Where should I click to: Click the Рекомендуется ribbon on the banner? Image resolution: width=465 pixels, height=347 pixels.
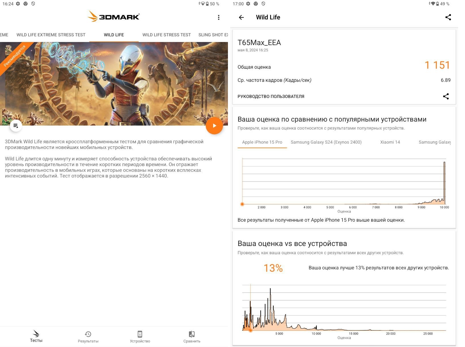[x=15, y=56]
